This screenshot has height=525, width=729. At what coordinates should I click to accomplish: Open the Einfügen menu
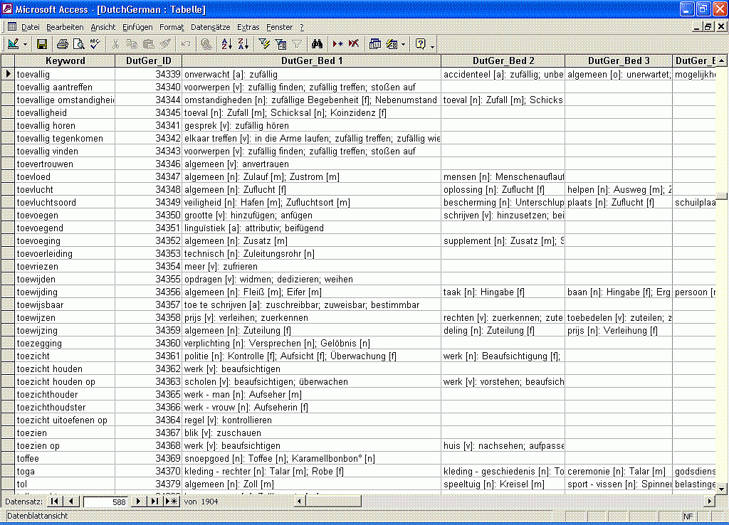pyautogui.click(x=137, y=27)
